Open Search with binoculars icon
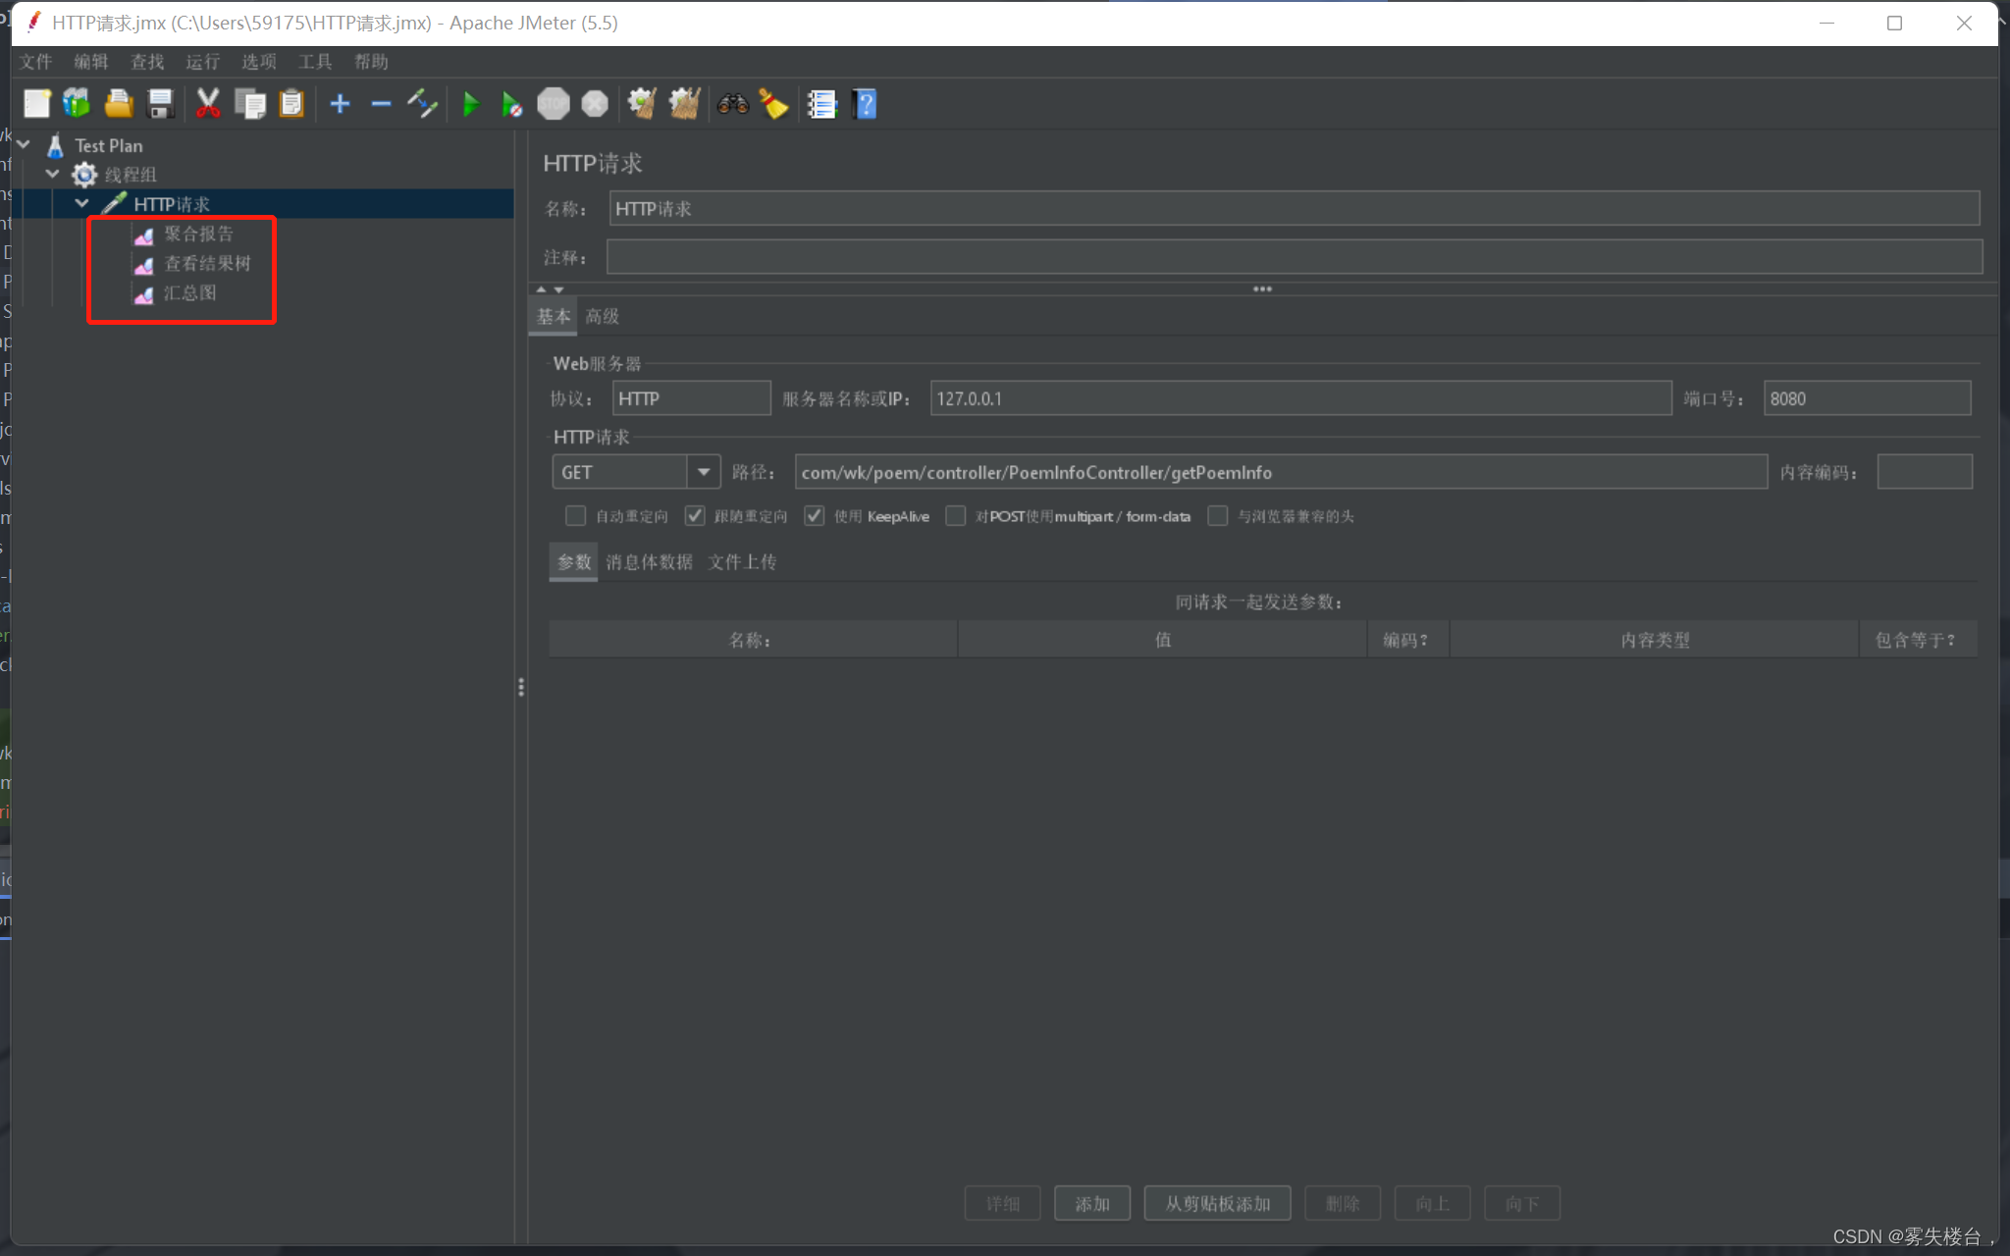 pyautogui.click(x=732, y=104)
